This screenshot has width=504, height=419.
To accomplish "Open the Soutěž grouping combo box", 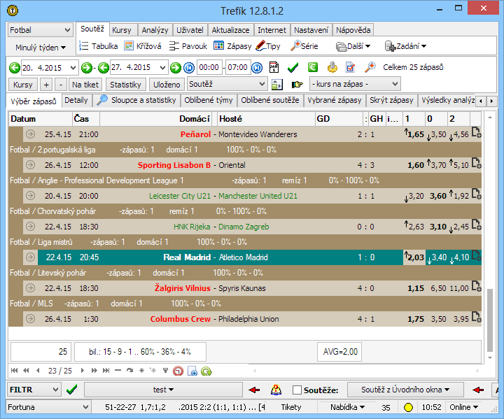I will [227, 84].
